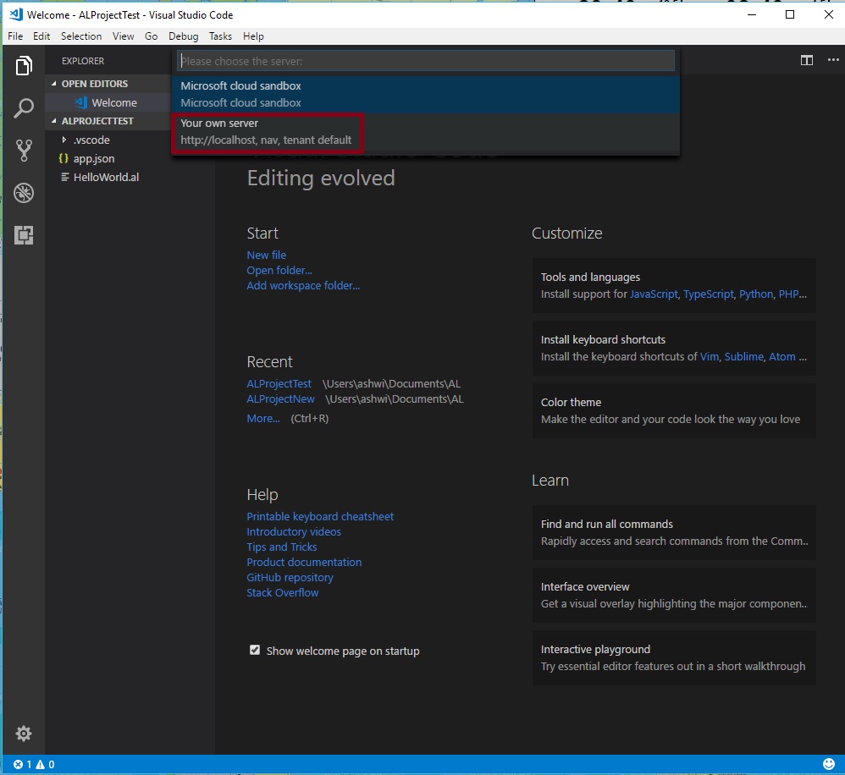Select Your own server option
This screenshot has width=845, height=775.
(x=267, y=131)
